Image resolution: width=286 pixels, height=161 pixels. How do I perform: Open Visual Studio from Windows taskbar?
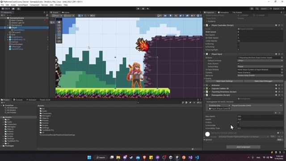[190, 157]
